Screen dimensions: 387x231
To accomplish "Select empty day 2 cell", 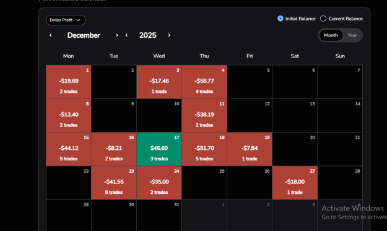I will point(114,82).
